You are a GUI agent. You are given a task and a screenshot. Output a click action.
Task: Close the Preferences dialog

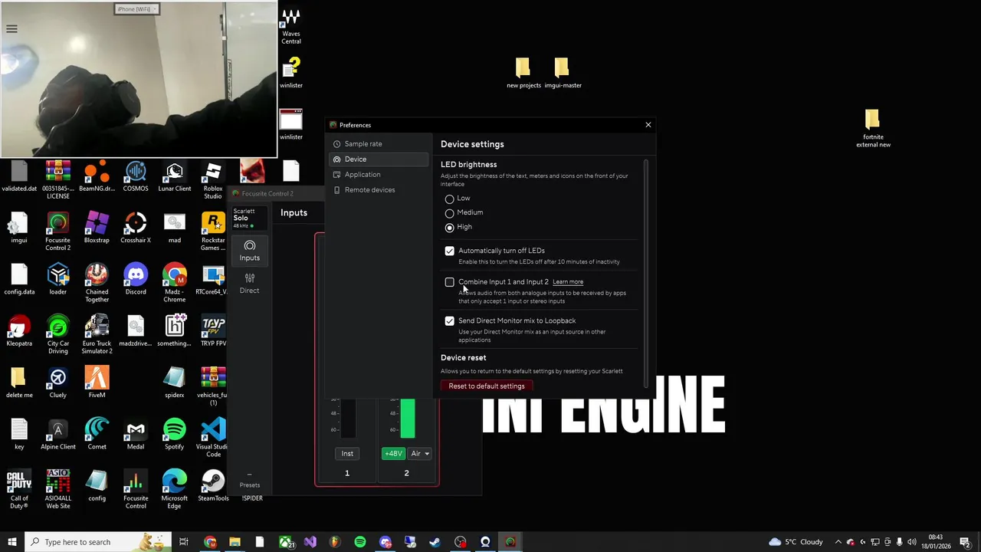tap(648, 125)
